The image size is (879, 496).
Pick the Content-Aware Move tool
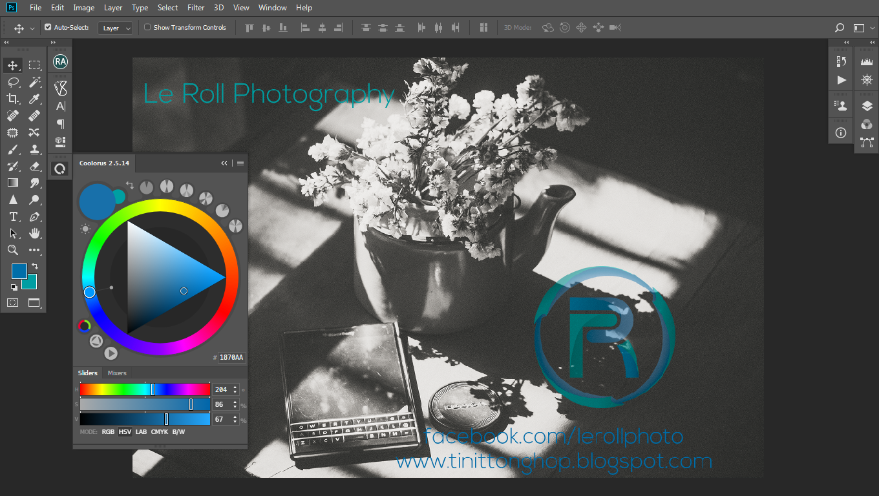click(34, 132)
